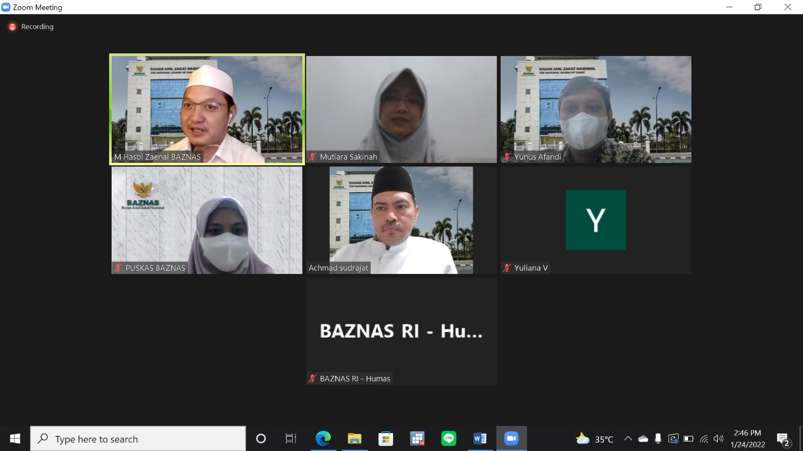
Task: Open File Explorer from the taskbar
Action: [354, 439]
